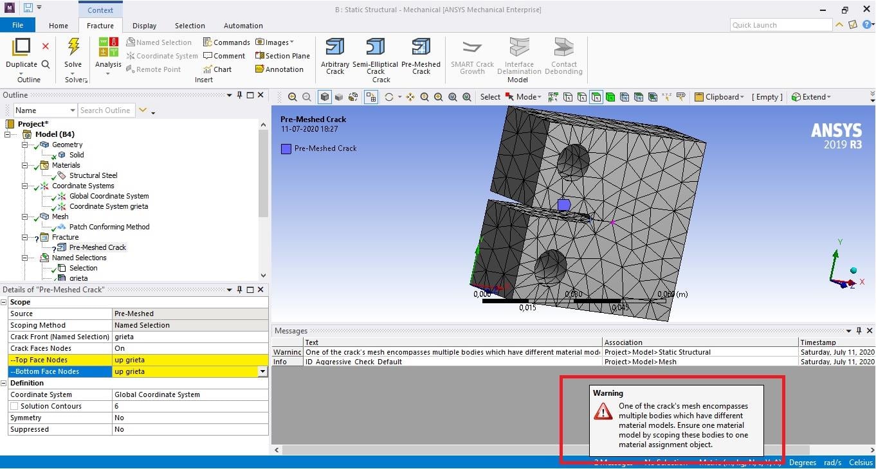
Task: Open the File menu
Action: click(x=17, y=26)
